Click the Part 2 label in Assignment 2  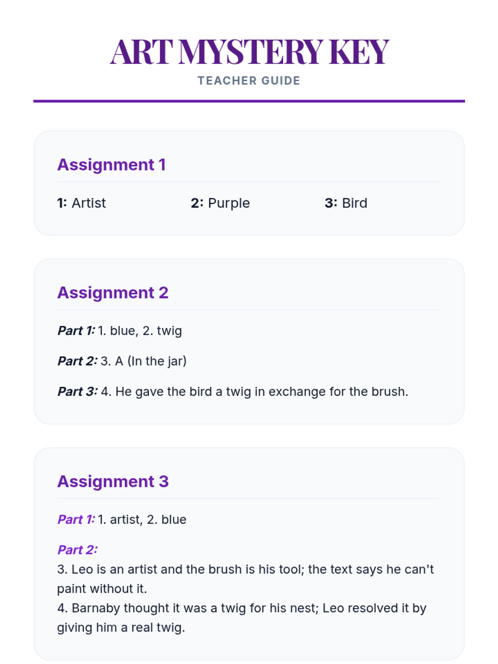(x=78, y=361)
